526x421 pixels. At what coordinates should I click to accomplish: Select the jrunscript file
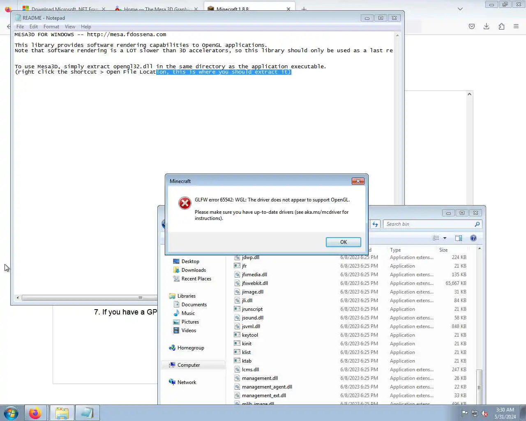pyautogui.click(x=252, y=309)
